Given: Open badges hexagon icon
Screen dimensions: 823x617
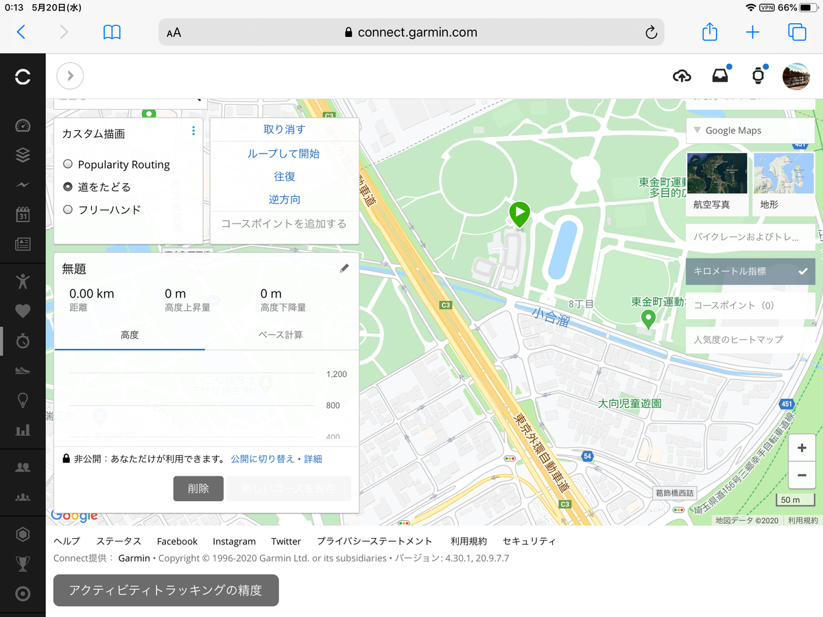Looking at the screenshot, I should point(23,534).
